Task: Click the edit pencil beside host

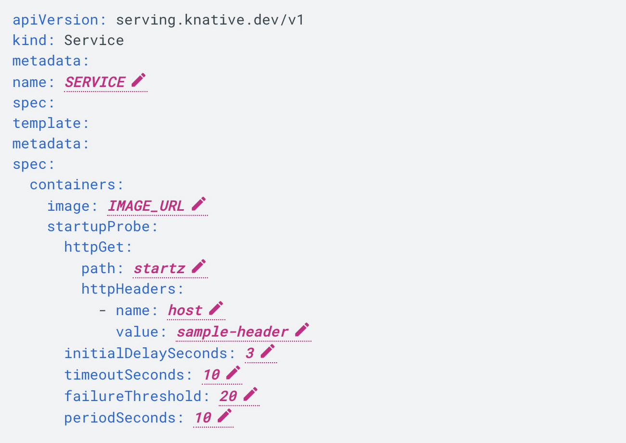Action: pyautogui.click(x=216, y=308)
